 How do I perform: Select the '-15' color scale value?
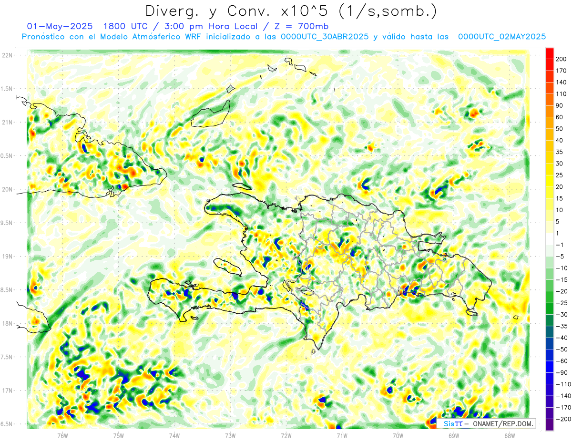(562, 280)
